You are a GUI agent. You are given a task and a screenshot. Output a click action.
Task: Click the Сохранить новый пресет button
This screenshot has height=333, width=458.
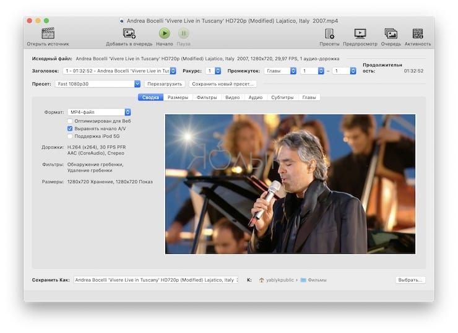coord(222,84)
